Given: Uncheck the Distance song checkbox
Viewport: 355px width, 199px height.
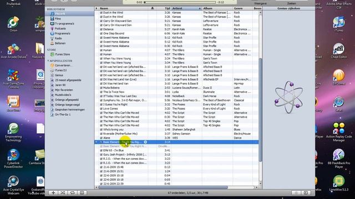Looking at the screenshot, I should coord(101,29).
